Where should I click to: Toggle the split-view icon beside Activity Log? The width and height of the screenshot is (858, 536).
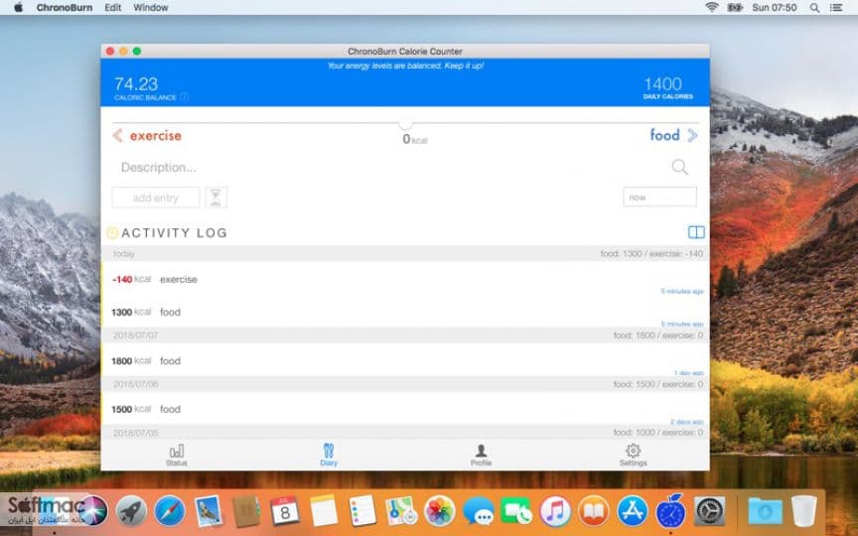(x=696, y=232)
